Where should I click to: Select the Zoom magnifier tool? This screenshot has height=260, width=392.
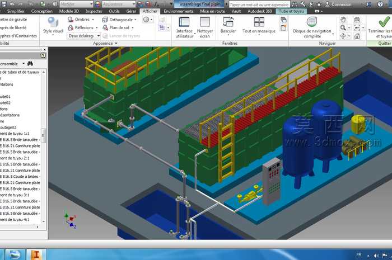[x=343, y=28]
